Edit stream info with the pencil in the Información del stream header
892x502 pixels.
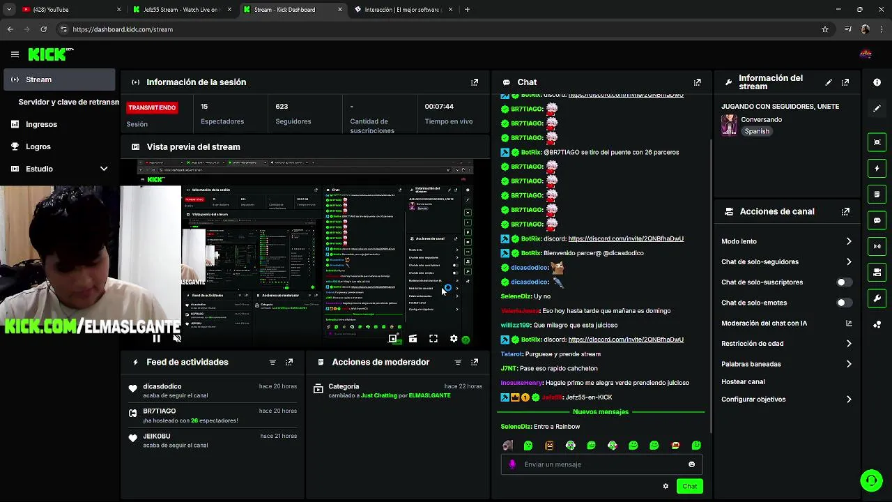coord(829,82)
